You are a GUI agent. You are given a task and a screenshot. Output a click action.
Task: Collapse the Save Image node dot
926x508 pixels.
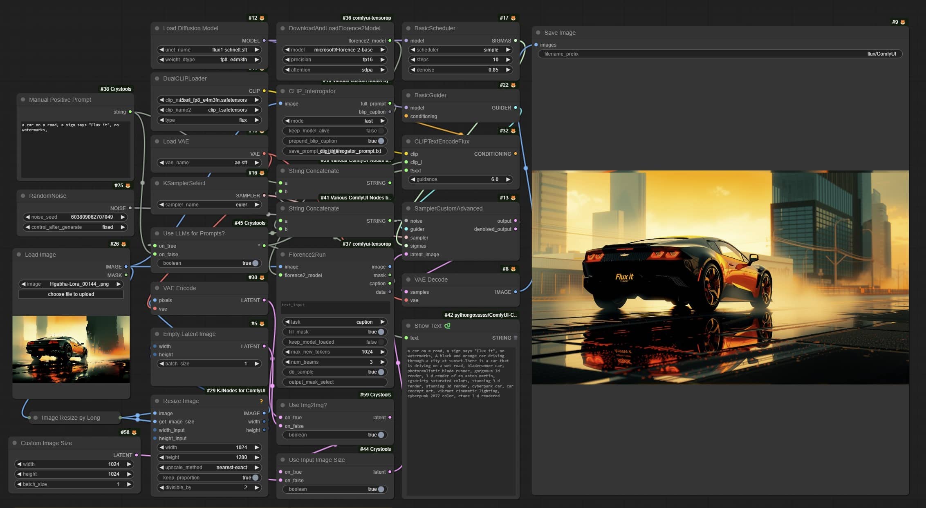pyautogui.click(x=538, y=33)
